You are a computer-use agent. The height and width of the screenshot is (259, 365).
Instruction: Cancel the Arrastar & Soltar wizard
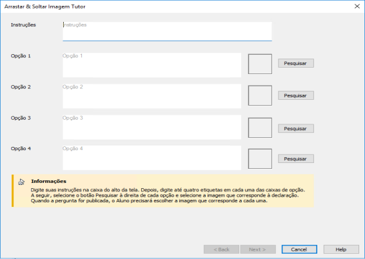(x=299, y=249)
